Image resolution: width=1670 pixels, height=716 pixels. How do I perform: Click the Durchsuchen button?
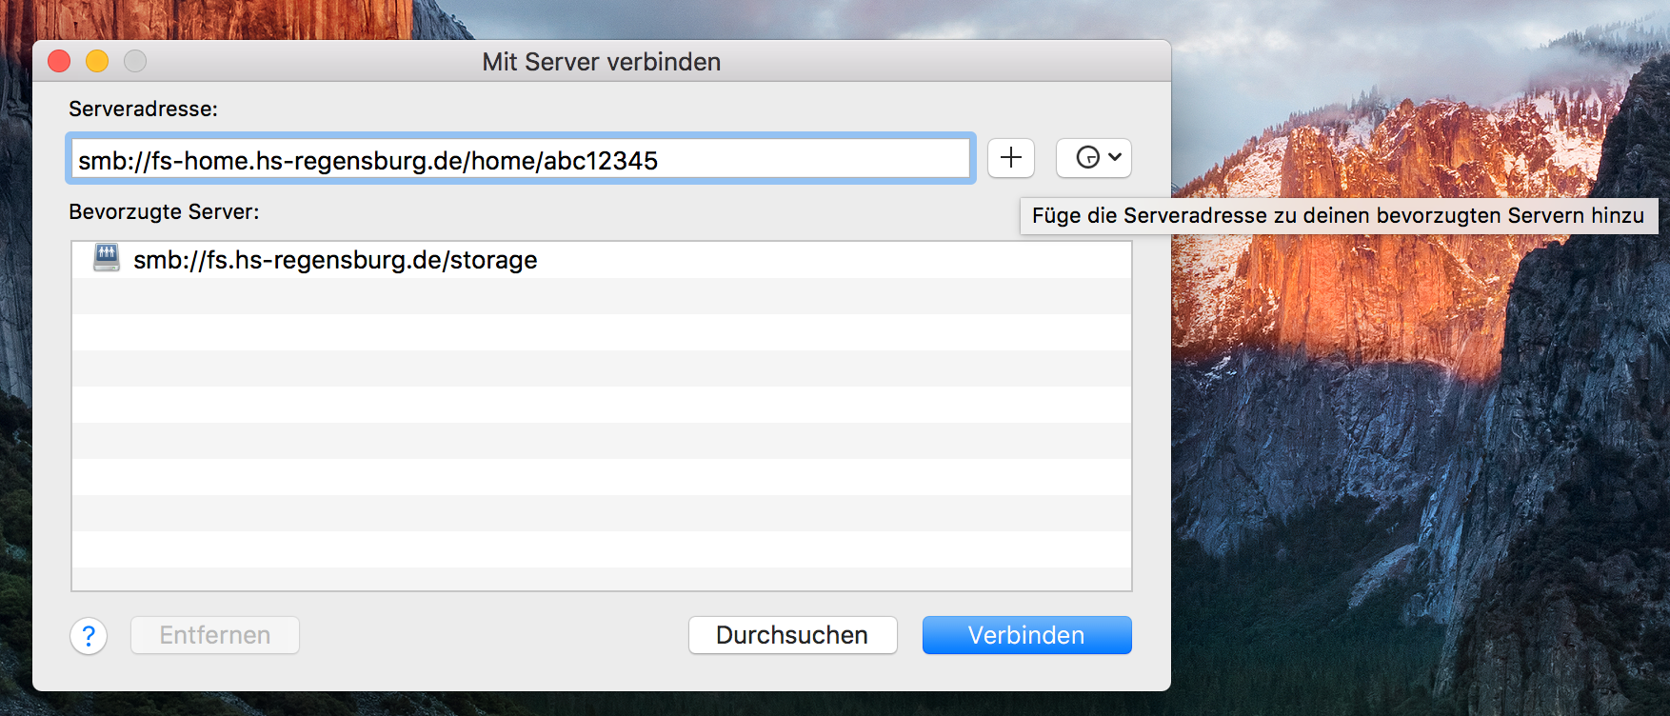(792, 635)
